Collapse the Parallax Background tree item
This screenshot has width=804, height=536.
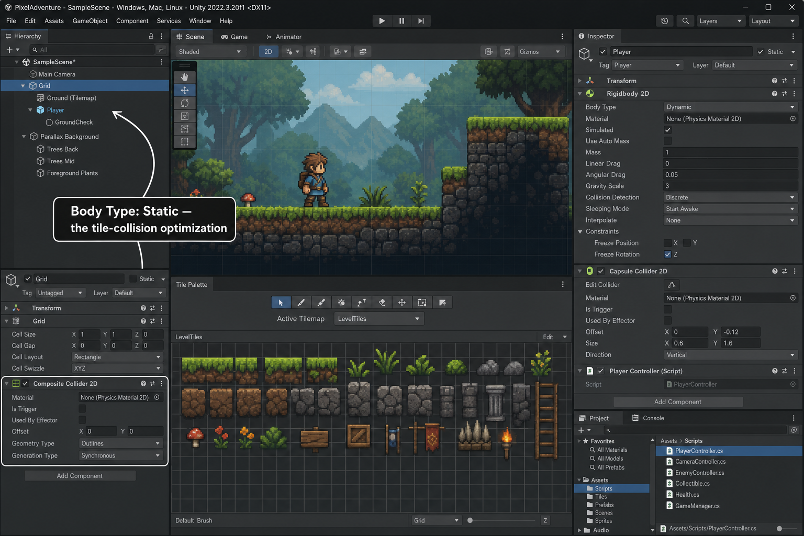click(x=24, y=137)
